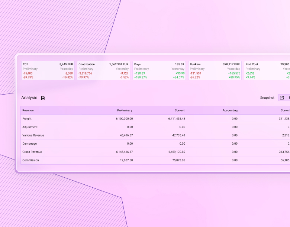The width and height of the screenshot is (290, 227).
Task: Click TCE value 8,445 EUR
Action: coord(66,64)
